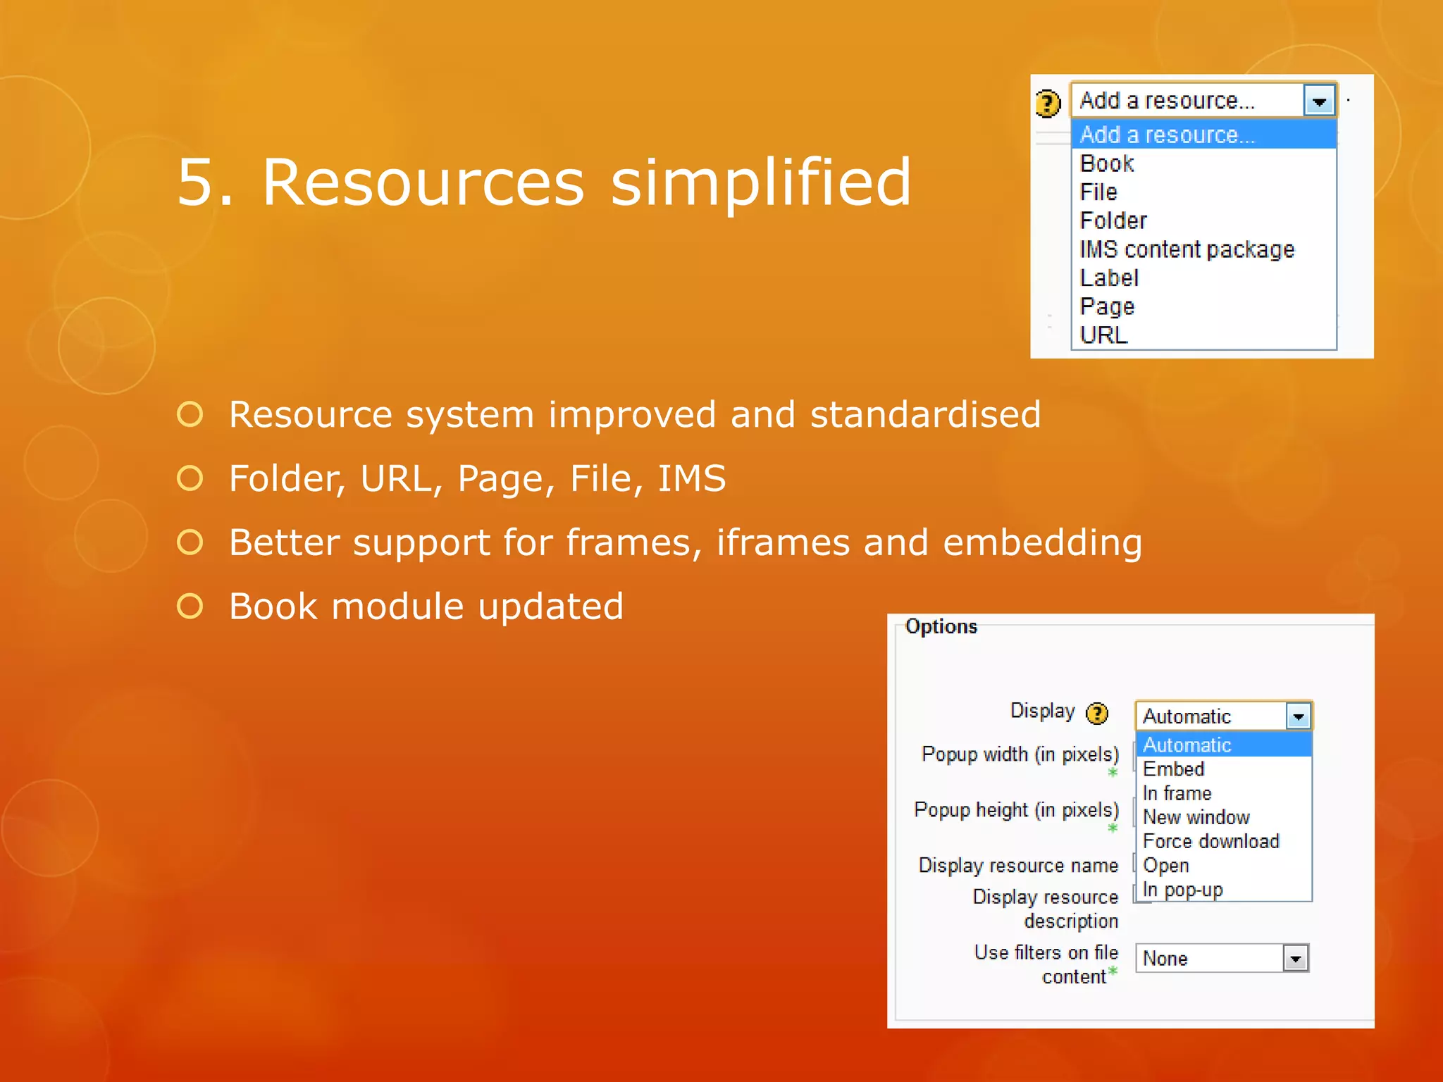Click 'Folder, URL, Page, File, IMS' bullet
Image resolution: width=1443 pixels, height=1082 pixels.
tap(477, 479)
